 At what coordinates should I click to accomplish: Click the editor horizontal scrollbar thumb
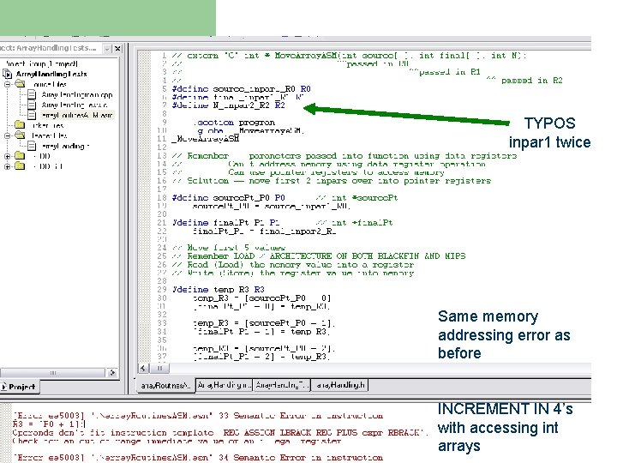(159, 369)
